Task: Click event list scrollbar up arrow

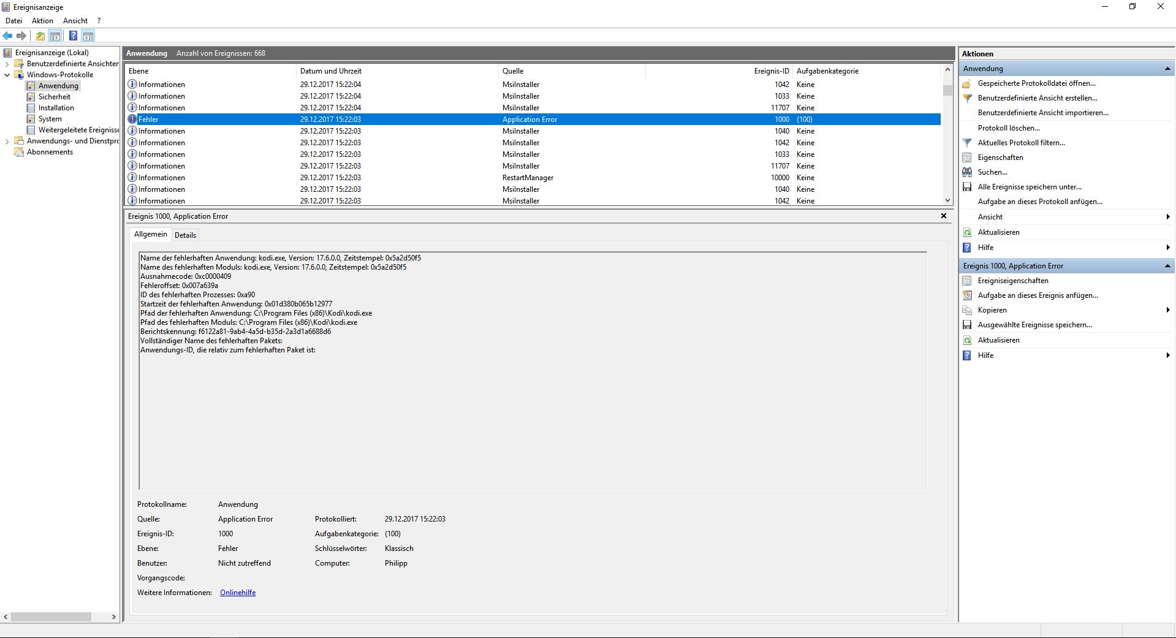Action: point(947,70)
